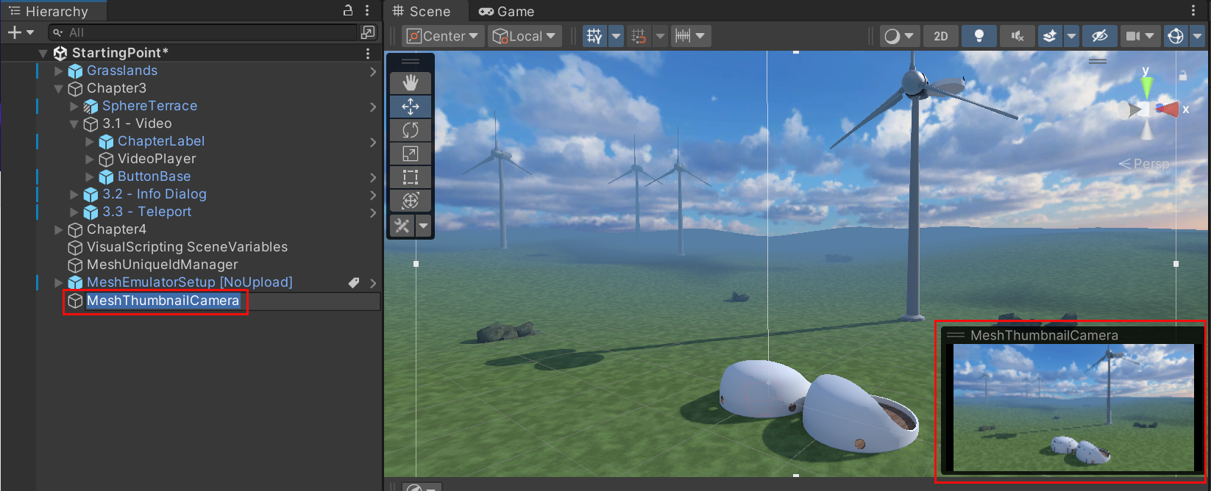The height and width of the screenshot is (491, 1211).
Task: Select MeshThumbnailCamera in Hierarchy
Action: pyautogui.click(x=163, y=301)
